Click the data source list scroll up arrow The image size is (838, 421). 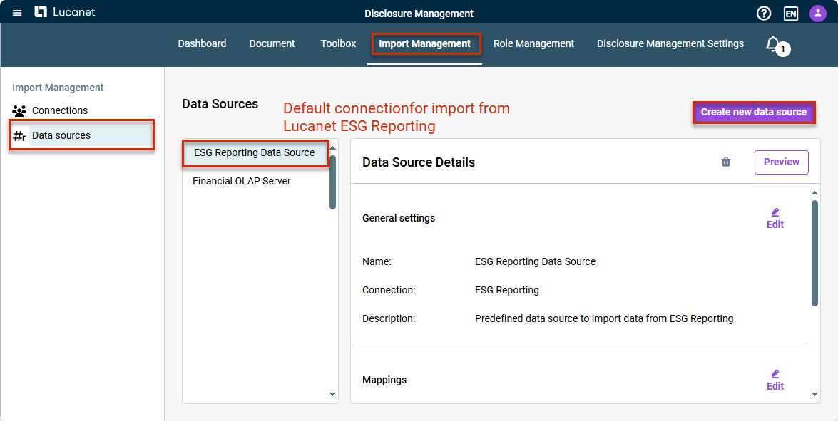pyautogui.click(x=332, y=148)
